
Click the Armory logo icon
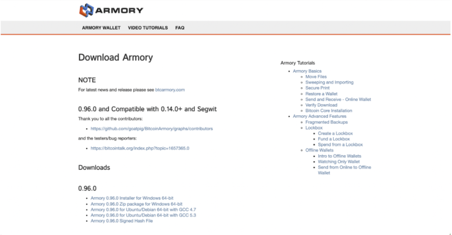[x=86, y=11]
